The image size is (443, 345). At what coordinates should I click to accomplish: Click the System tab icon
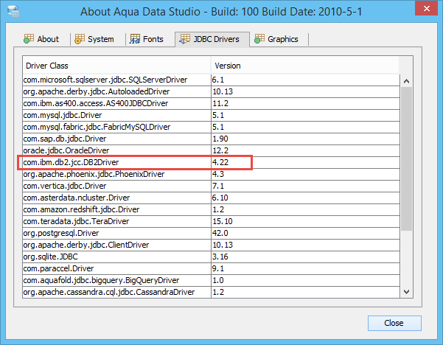[79, 39]
